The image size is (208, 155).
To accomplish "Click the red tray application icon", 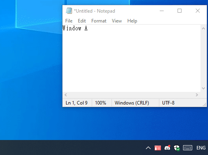I will 158,148.
